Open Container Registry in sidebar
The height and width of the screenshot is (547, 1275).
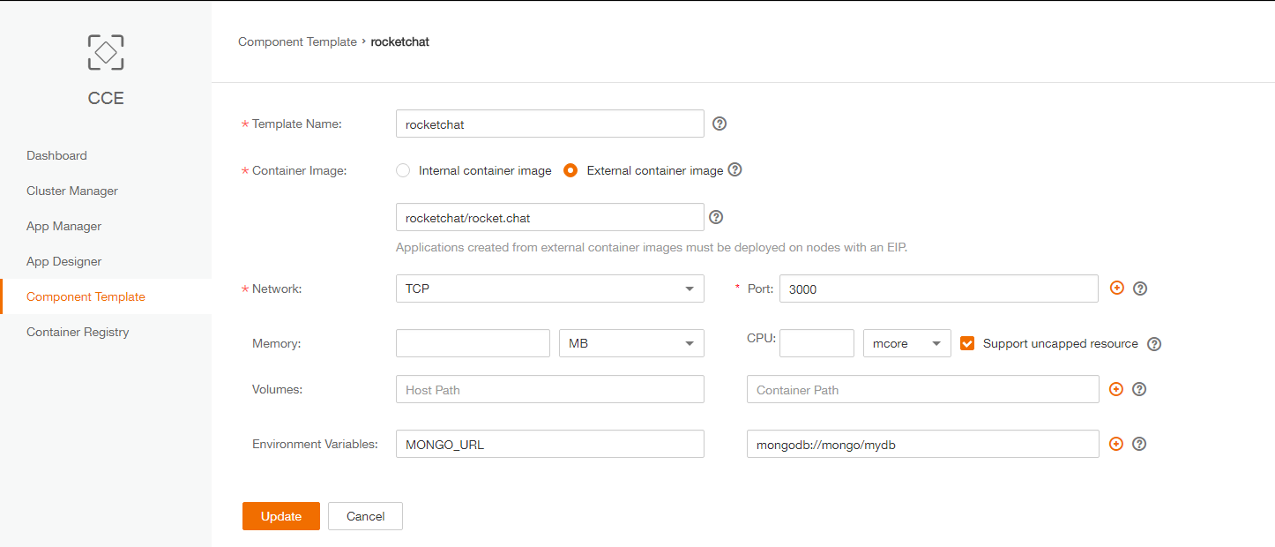(78, 332)
